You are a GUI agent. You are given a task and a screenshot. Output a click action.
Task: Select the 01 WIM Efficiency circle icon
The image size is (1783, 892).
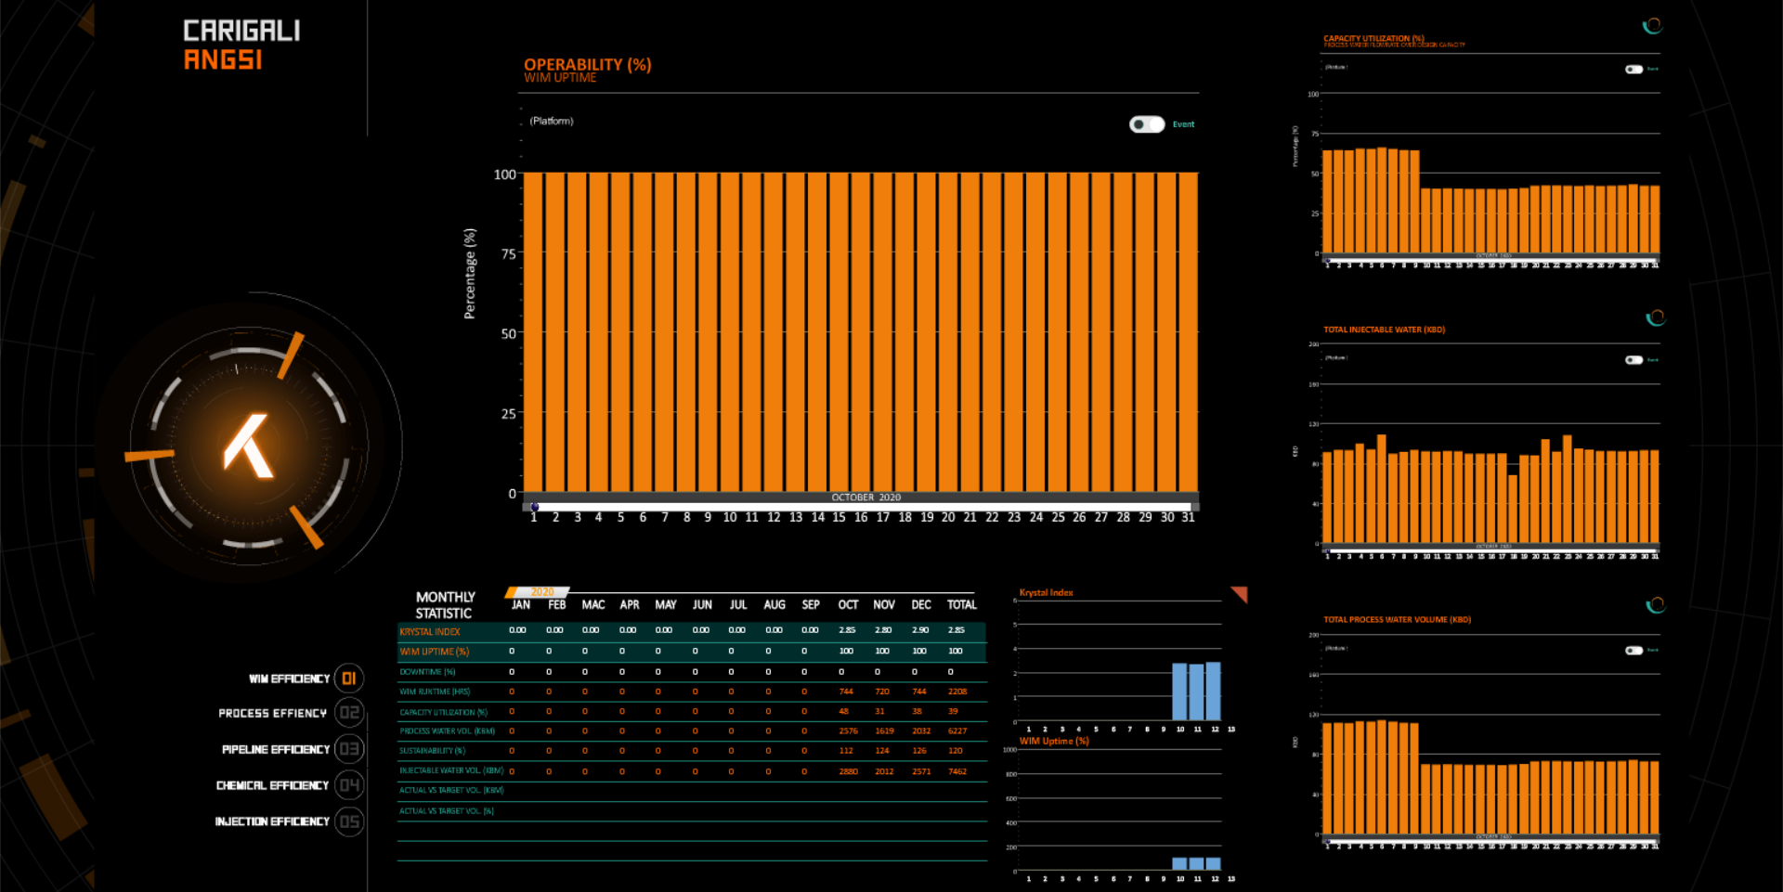(349, 679)
